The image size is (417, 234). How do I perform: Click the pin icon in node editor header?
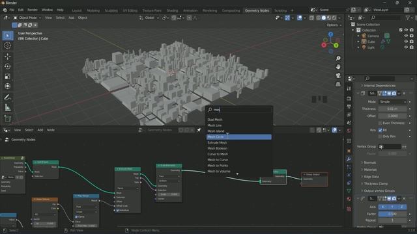(199, 130)
